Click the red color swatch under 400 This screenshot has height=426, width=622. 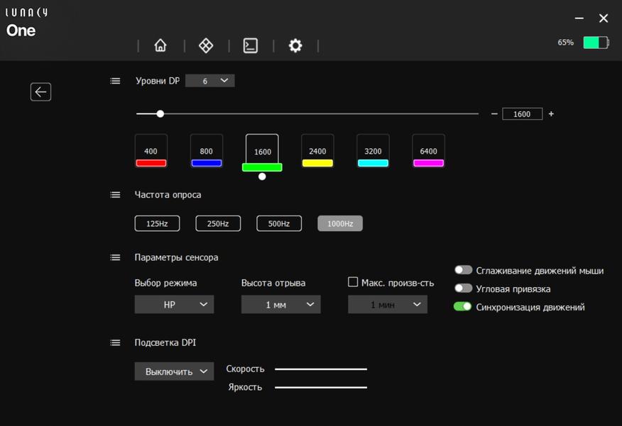[x=151, y=163]
